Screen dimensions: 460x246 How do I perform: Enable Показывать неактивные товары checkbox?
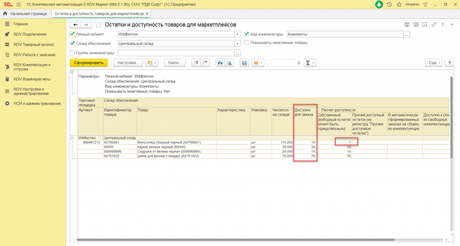click(x=247, y=42)
